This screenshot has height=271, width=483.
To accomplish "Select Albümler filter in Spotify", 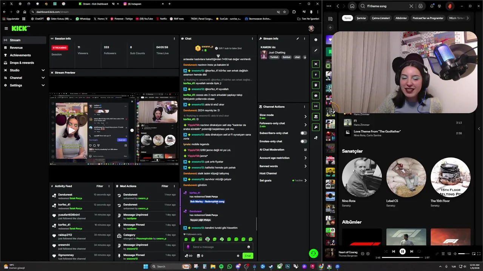I will point(401,18).
